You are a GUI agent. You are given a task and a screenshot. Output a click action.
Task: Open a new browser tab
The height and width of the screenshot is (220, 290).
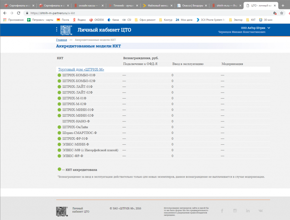click(x=283, y=6)
